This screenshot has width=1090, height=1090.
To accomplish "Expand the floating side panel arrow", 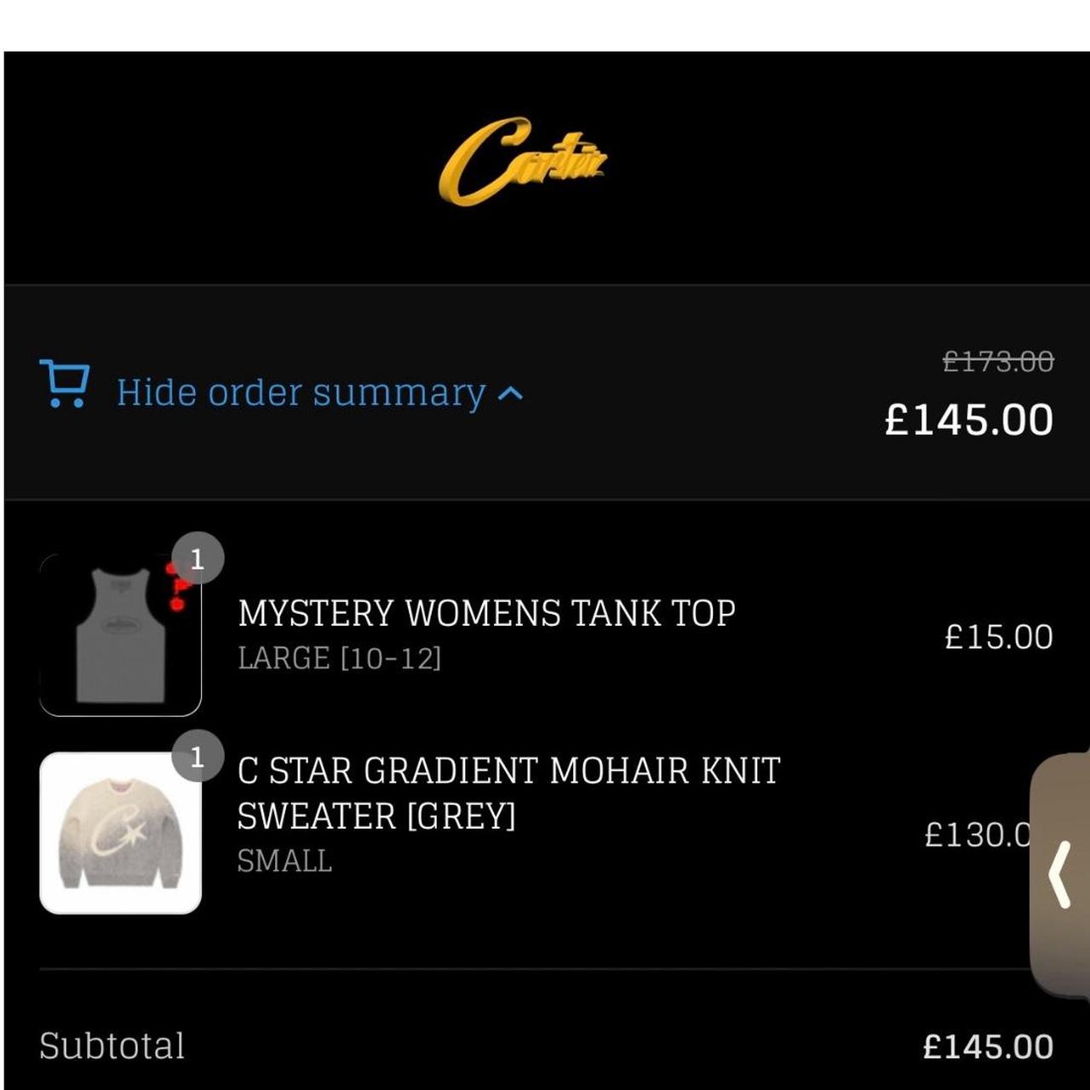I will [1060, 873].
